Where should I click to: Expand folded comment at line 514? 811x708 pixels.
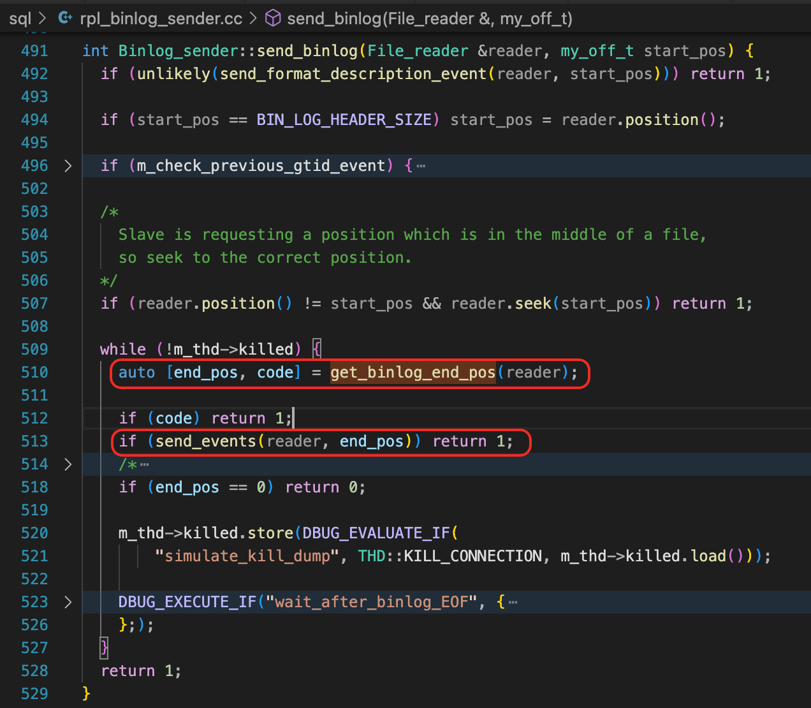tap(68, 464)
